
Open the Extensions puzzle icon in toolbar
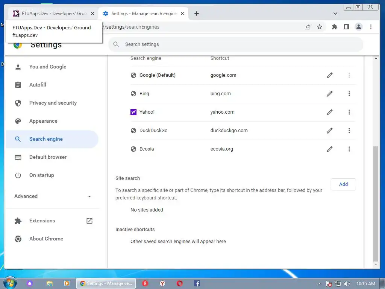coord(334,27)
